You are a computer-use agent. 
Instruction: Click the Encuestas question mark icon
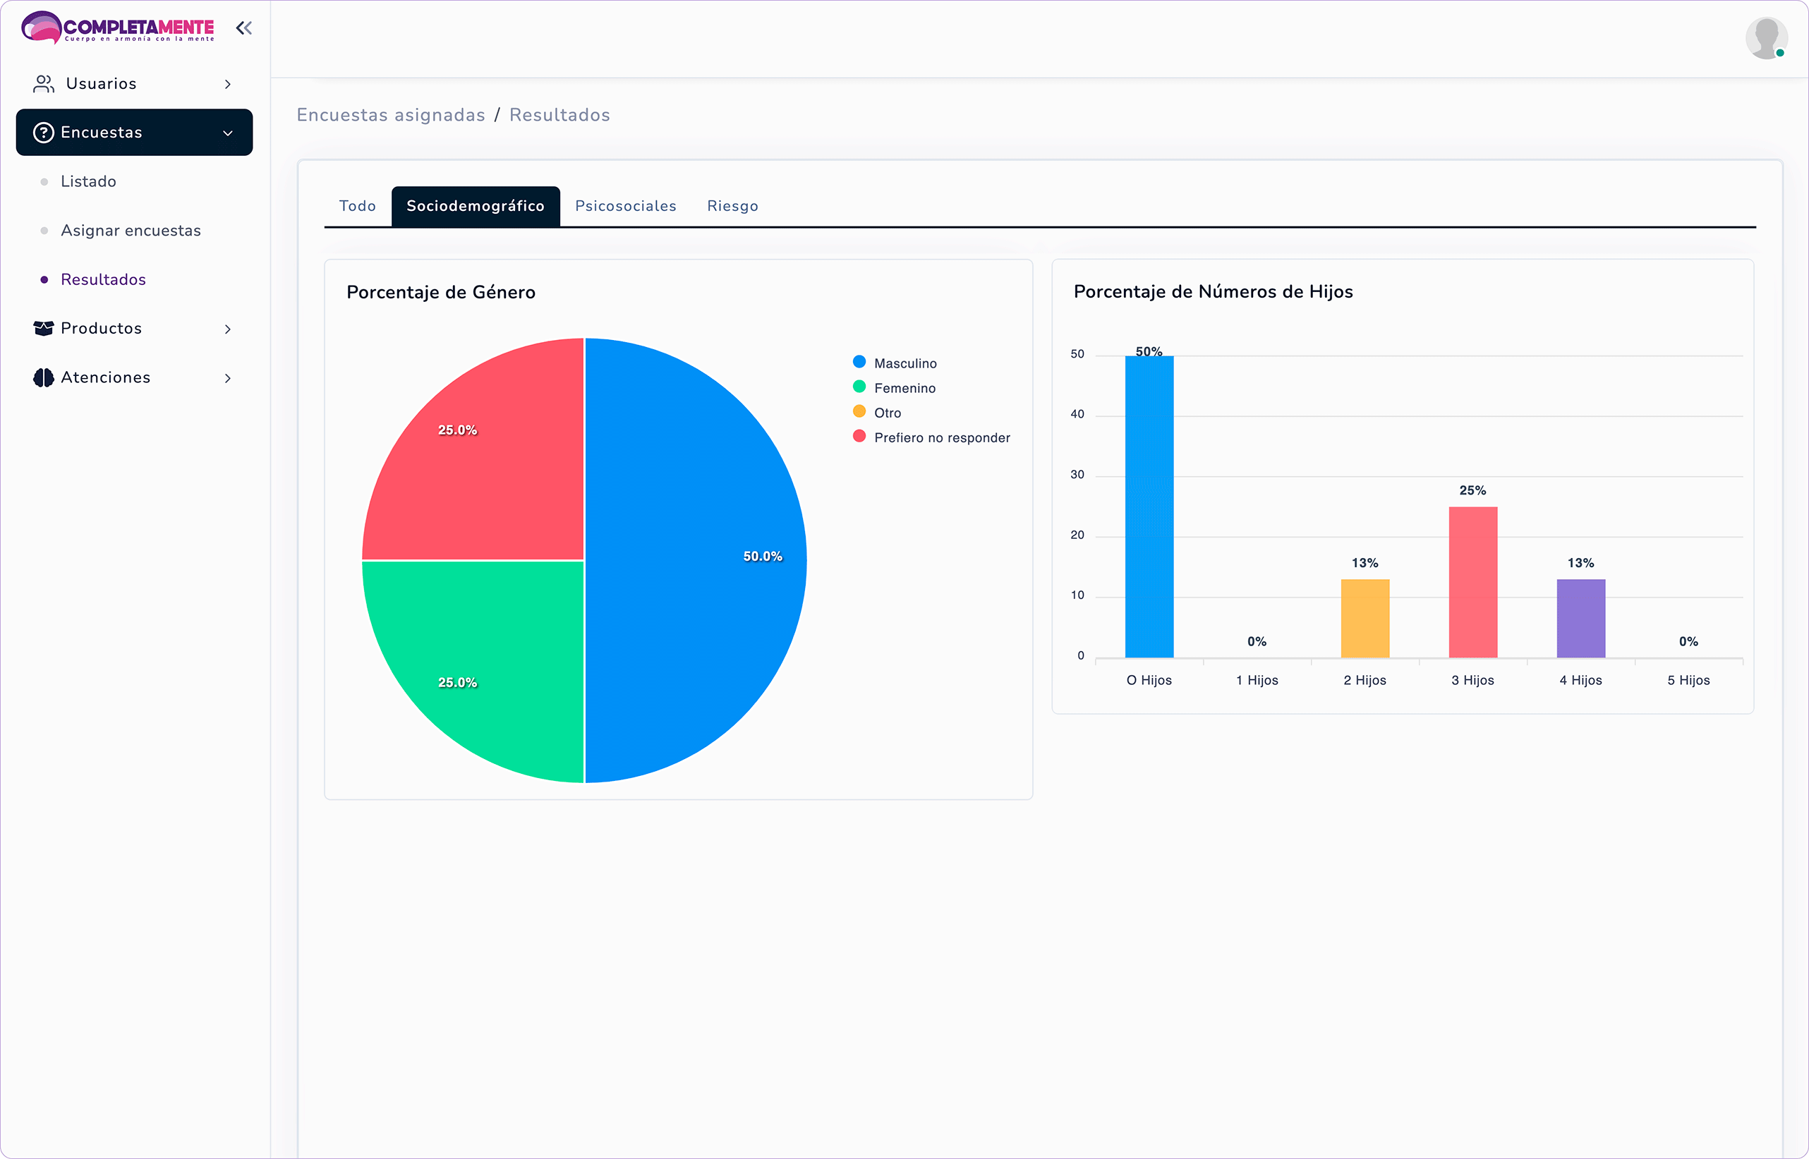[44, 133]
